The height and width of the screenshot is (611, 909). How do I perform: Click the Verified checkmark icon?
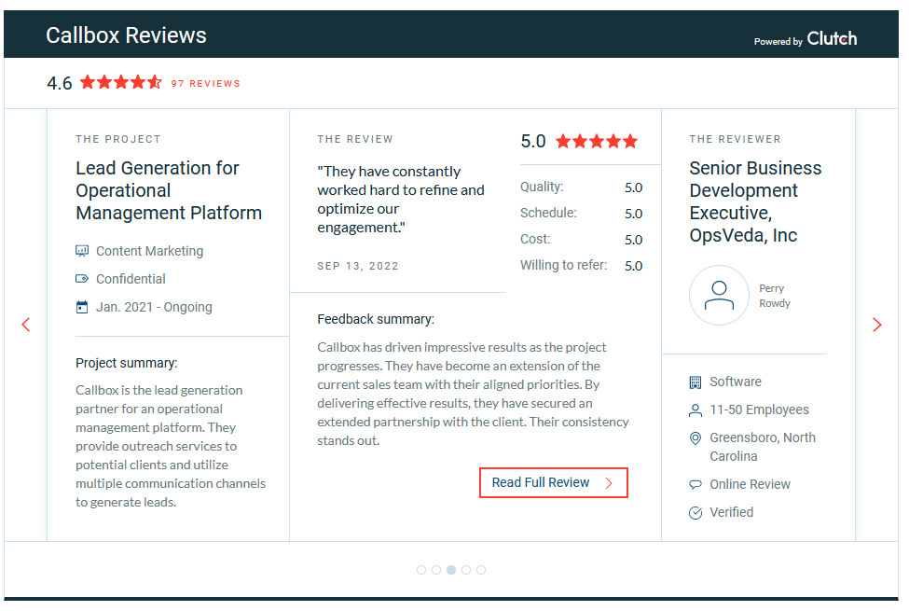click(696, 513)
